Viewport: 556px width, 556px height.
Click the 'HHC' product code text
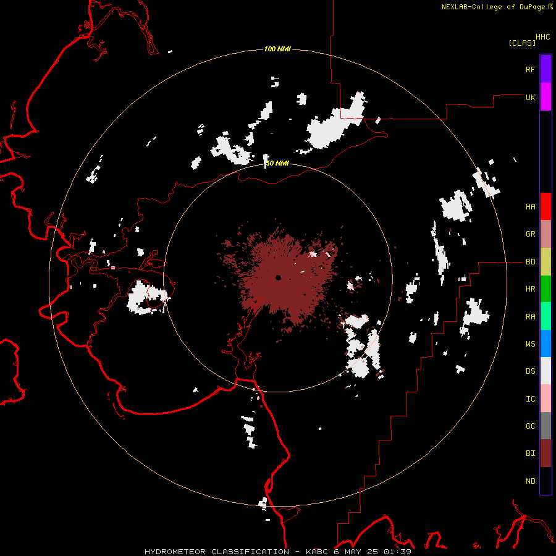click(x=542, y=37)
